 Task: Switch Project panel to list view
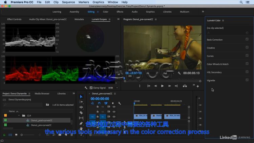10,135
